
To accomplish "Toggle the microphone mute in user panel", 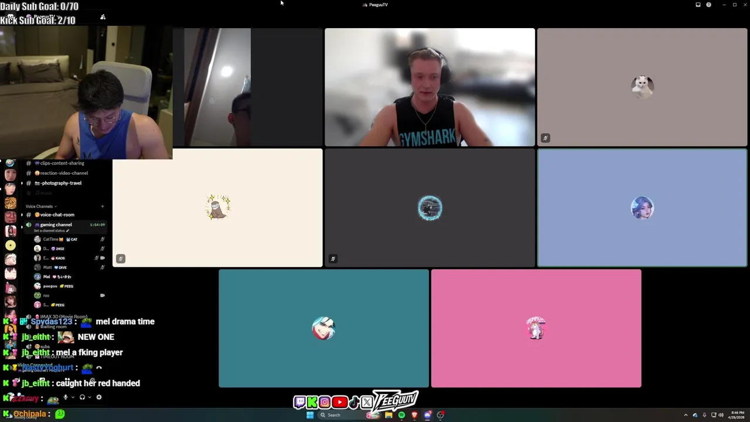I will (x=65, y=397).
